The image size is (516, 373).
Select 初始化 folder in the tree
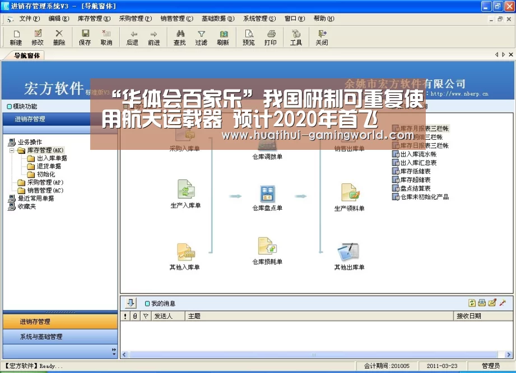[x=46, y=174]
